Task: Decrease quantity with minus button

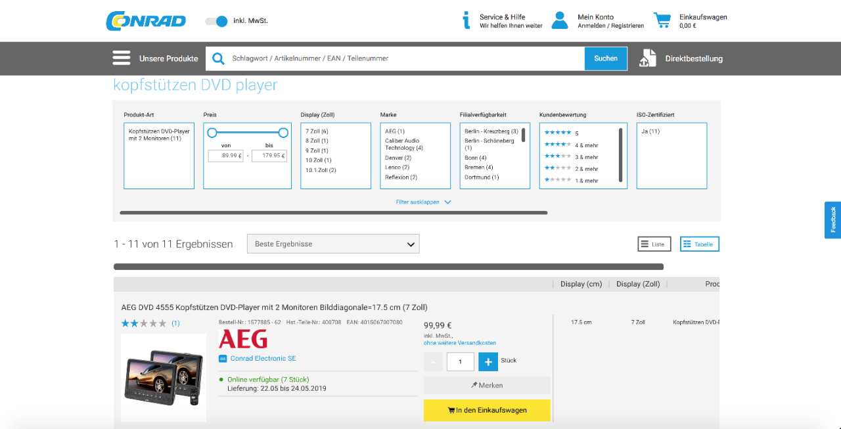Action: click(434, 361)
